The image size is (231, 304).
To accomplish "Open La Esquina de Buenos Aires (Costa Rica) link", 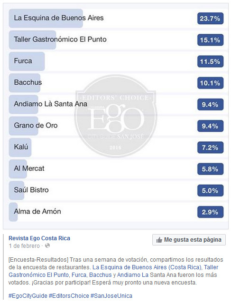I will (x=147, y=267).
